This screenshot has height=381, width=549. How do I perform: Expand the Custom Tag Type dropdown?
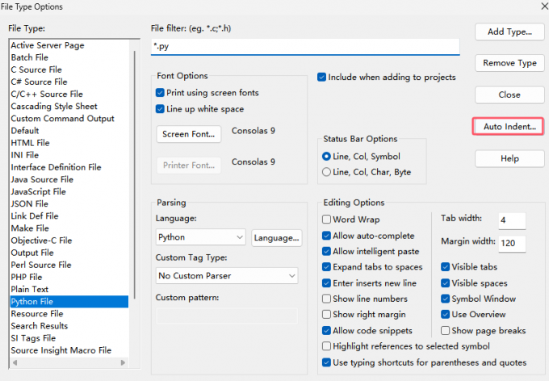(227, 276)
